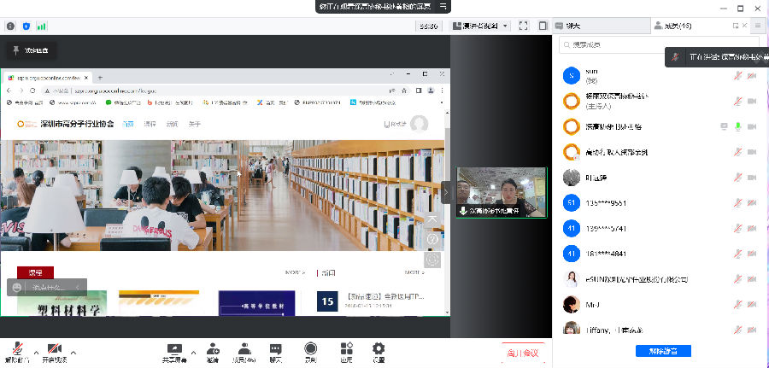Viewport: 769px width, 368px height.
Task: Click the shared browser's active tab
Action: pos(48,78)
